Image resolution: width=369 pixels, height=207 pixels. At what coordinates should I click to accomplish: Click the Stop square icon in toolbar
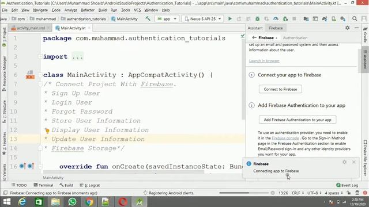(294, 19)
